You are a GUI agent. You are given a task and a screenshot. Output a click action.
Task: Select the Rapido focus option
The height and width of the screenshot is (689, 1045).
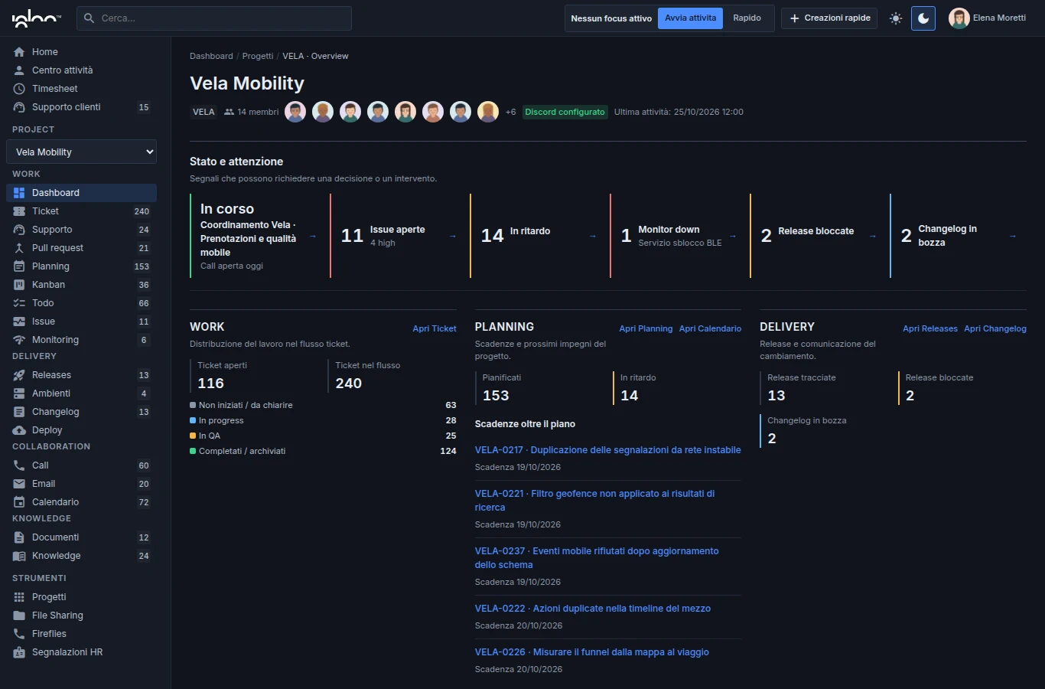pos(747,18)
